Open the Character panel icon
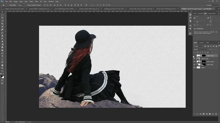Screen dimensions: 220x123 [190, 26]
